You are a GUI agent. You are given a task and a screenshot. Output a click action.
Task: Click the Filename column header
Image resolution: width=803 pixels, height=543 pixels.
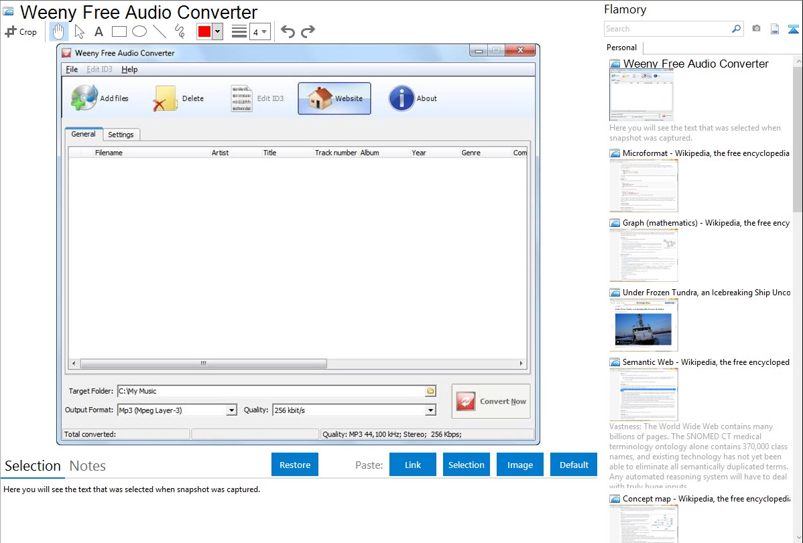109,153
